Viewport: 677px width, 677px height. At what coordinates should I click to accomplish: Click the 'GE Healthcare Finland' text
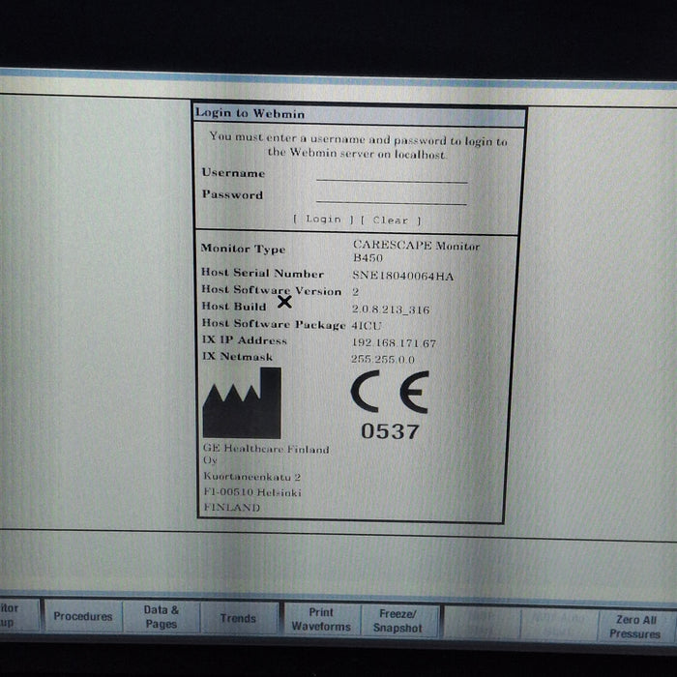pyautogui.click(x=266, y=449)
